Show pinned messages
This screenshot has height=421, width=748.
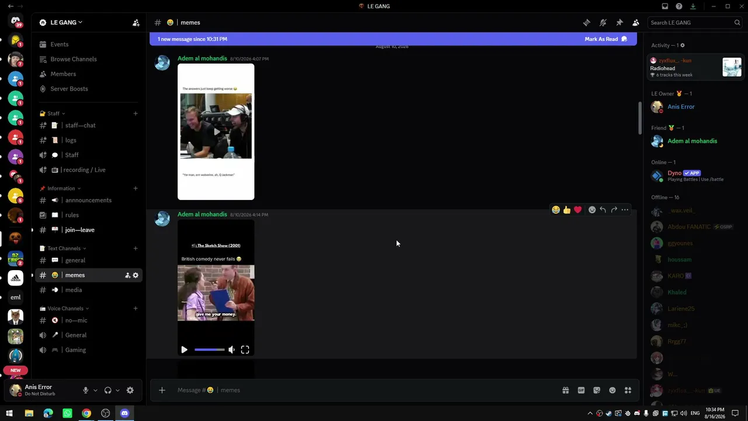point(619,23)
